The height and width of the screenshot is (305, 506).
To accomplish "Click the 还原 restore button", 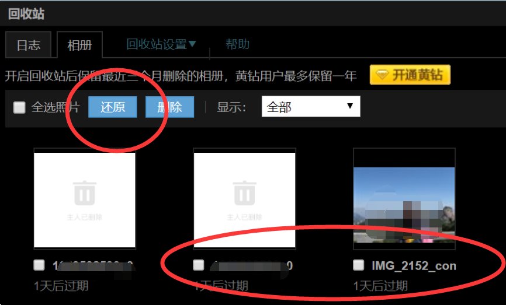I will click(x=112, y=107).
